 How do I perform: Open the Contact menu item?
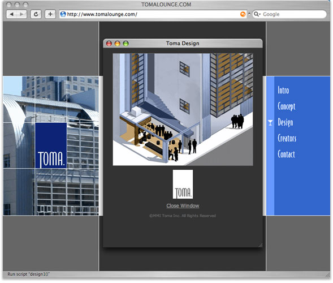[x=286, y=154]
